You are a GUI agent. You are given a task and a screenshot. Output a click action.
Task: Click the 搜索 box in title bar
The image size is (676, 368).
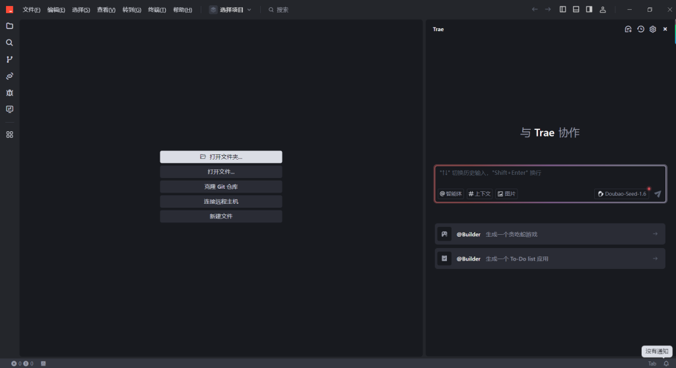click(x=279, y=9)
